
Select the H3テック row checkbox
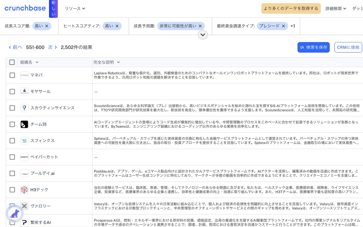point(12,189)
